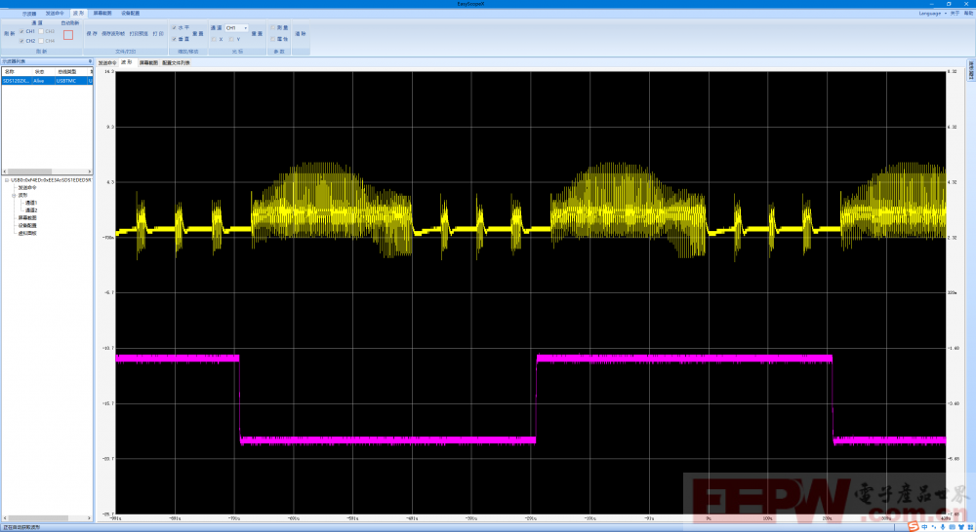The height and width of the screenshot is (532, 976).
Task: Open the 设备配置 ribbon tab
Action: tap(130, 13)
